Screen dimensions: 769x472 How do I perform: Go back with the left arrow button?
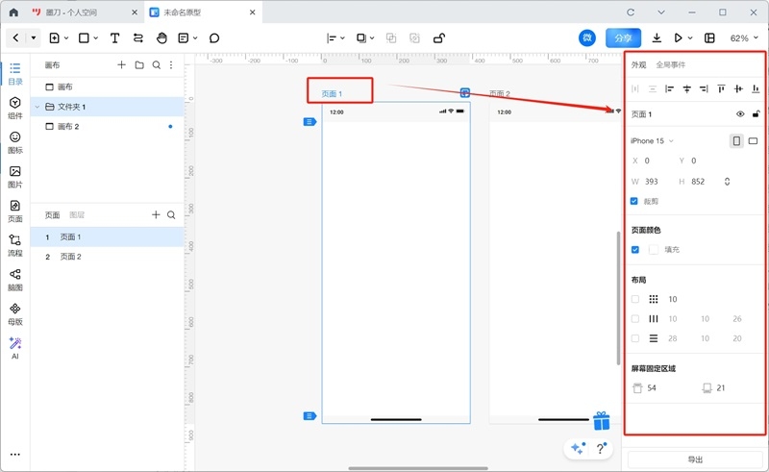15,37
